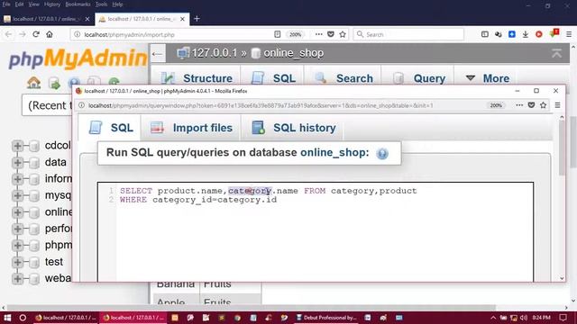The height and width of the screenshot is (324, 577).
Task: Open the Windows notification center icon
Action: coord(563,318)
